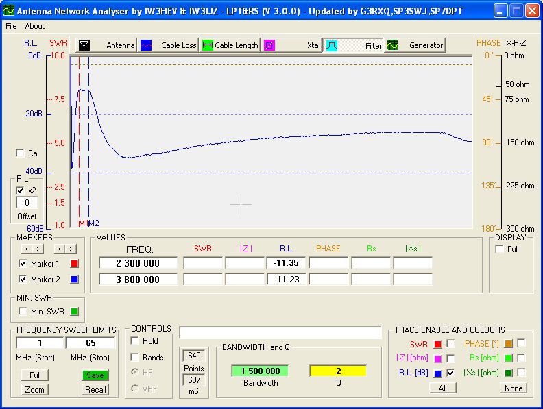Toggle the Hold checkbox in Controls
Screen dimensions: 543x409
[135, 341]
